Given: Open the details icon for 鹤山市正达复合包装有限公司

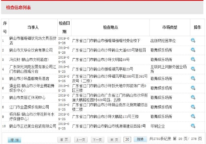Looking at the screenshot, I should 193,126.
